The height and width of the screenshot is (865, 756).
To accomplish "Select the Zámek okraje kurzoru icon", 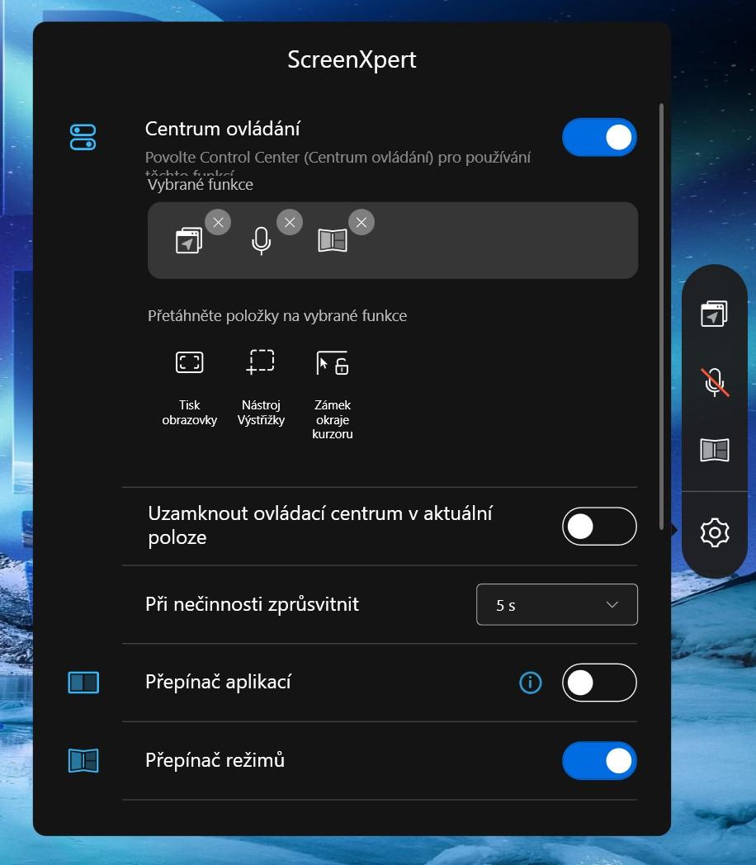I will [333, 362].
